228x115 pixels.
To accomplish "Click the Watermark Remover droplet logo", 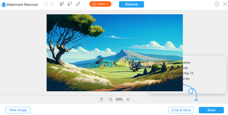I will (x=3, y=4).
